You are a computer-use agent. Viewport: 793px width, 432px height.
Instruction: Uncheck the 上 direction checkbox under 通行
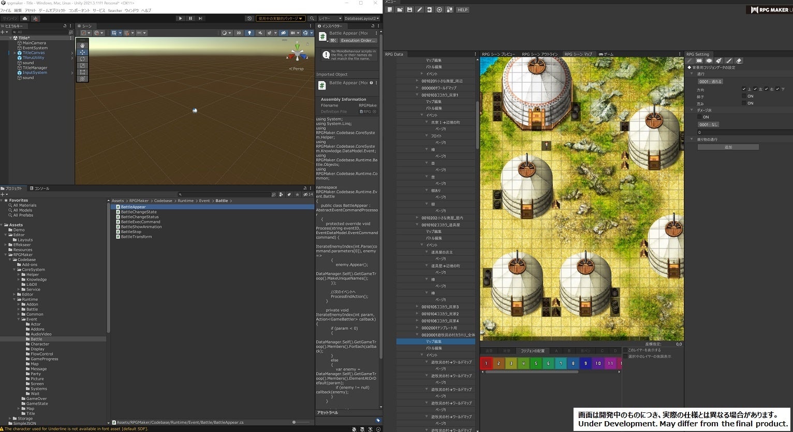(744, 89)
